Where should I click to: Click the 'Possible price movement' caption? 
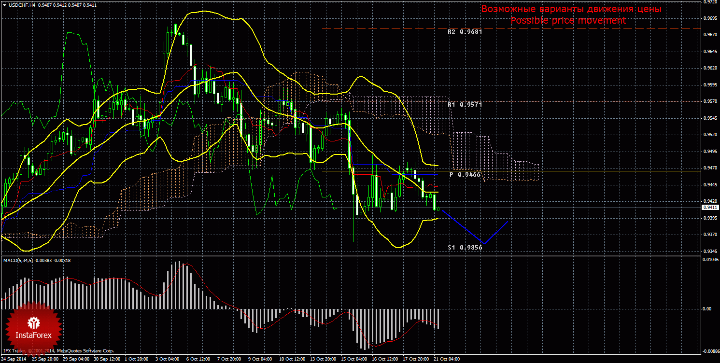tap(568, 21)
